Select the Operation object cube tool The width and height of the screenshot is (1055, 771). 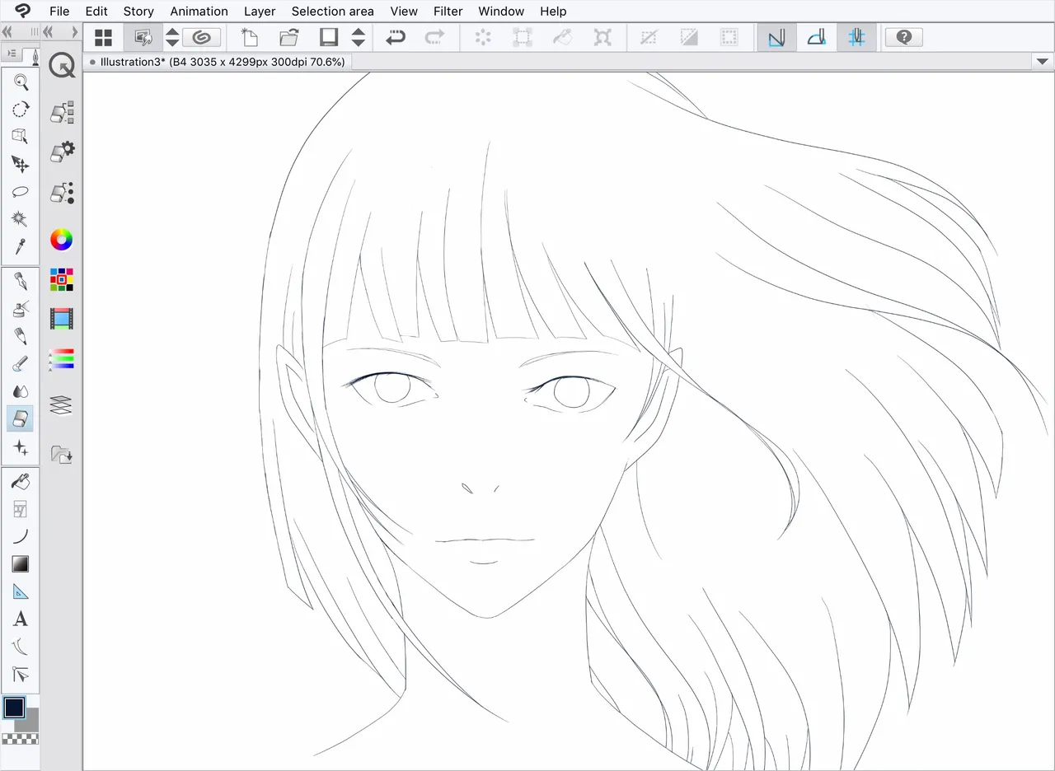pos(21,137)
